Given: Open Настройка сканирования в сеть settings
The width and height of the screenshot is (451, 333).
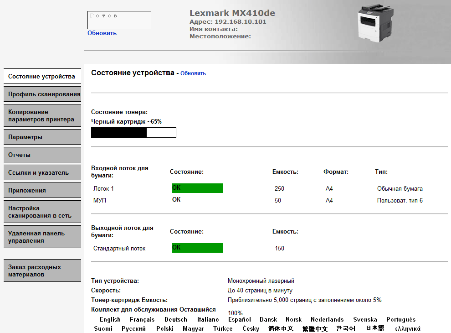Looking at the screenshot, I should click(42, 211).
